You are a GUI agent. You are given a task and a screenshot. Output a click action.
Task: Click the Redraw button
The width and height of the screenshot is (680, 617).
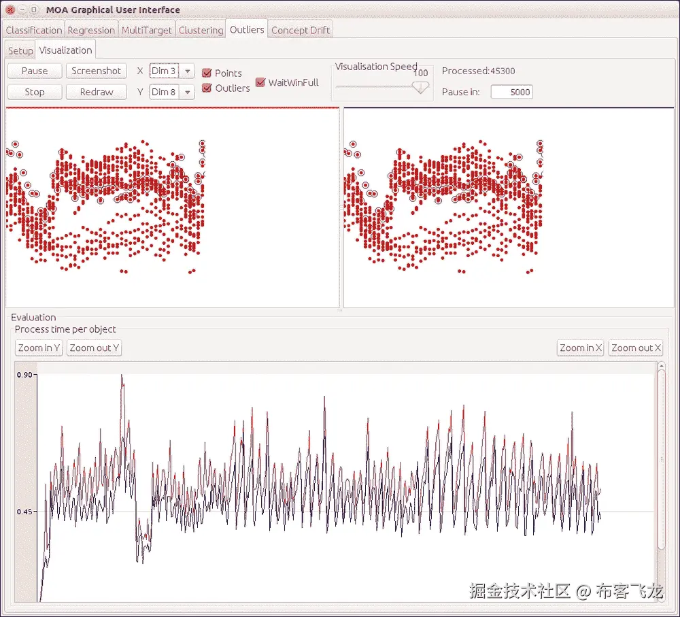[x=97, y=92]
